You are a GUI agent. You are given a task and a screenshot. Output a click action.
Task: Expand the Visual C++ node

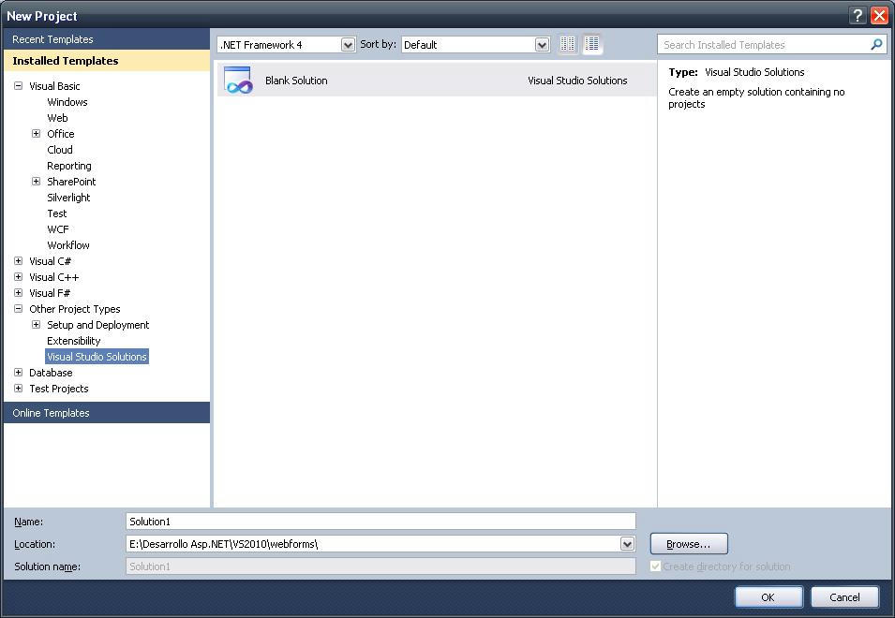pyautogui.click(x=18, y=277)
